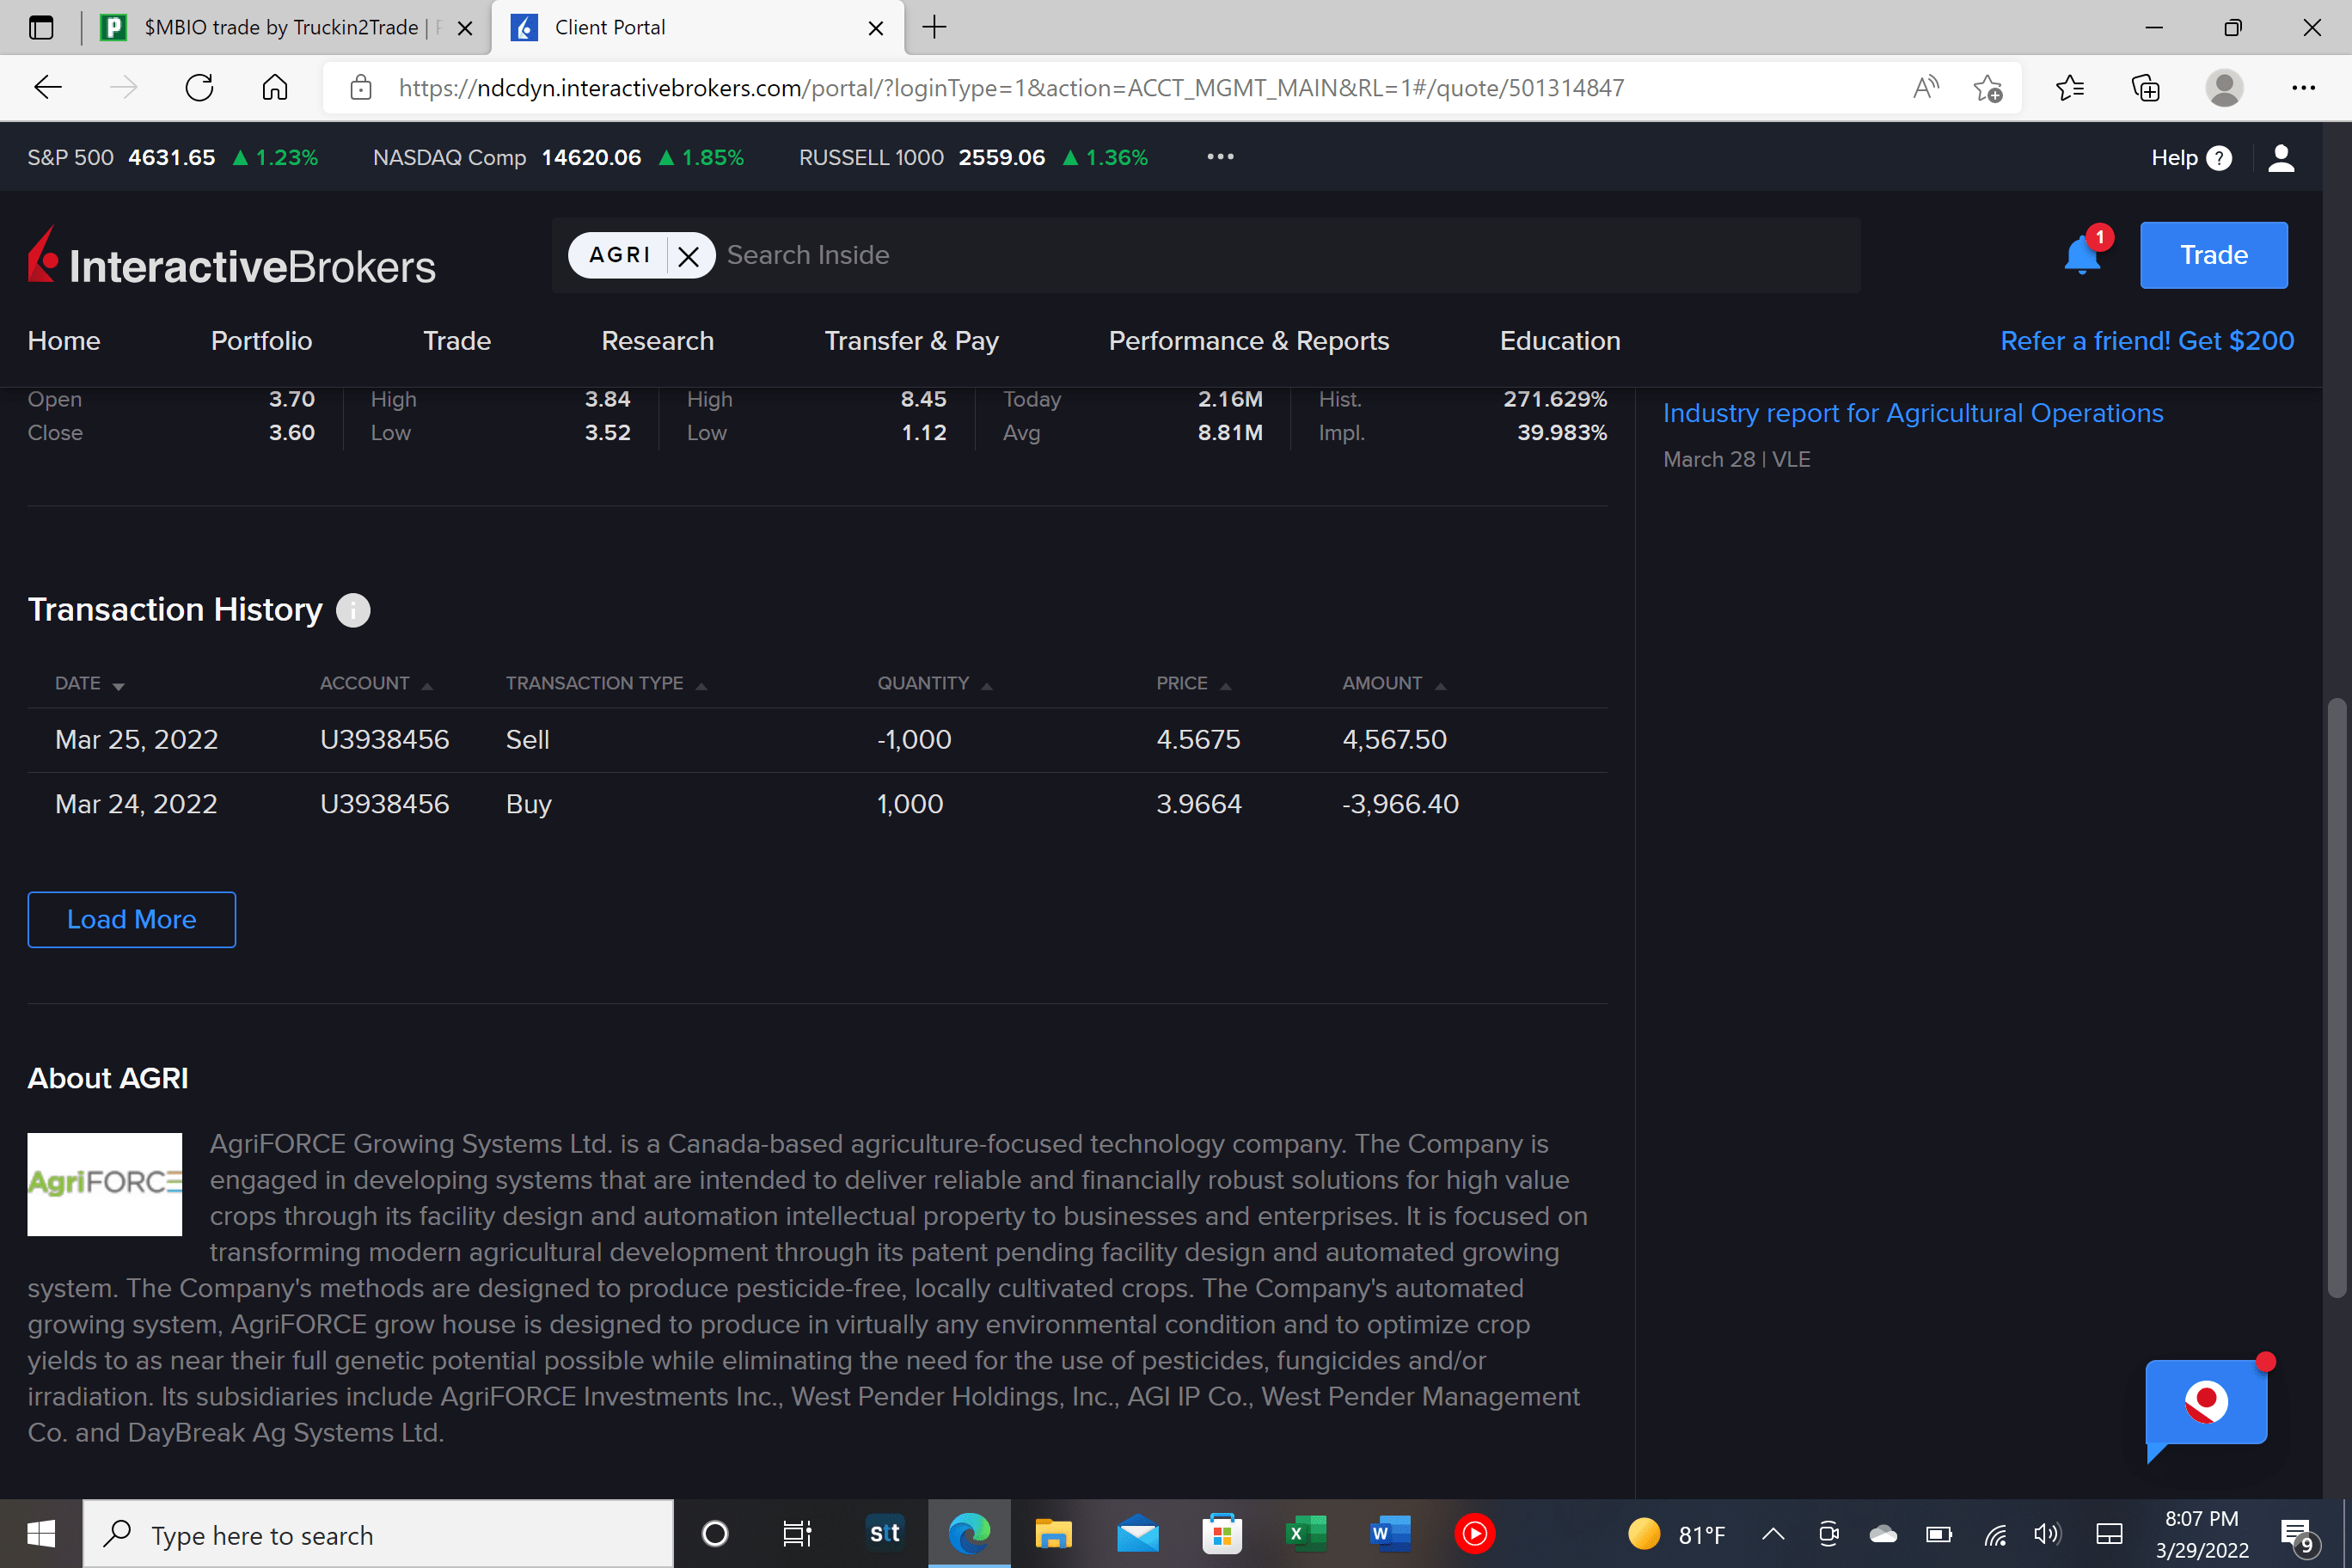This screenshot has width=2352, height=1568.
Task: Click the Load More button
Action: pyautogui.click(x=131, y=919)
